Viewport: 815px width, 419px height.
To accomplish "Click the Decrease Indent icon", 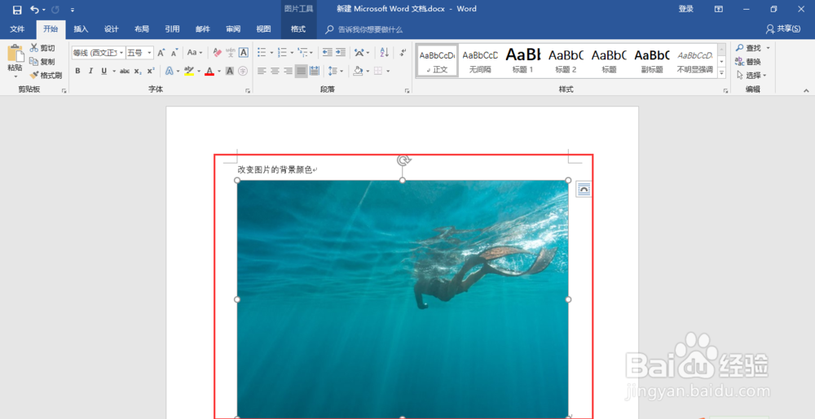I will pyautogui.click(x=328, y=52).
